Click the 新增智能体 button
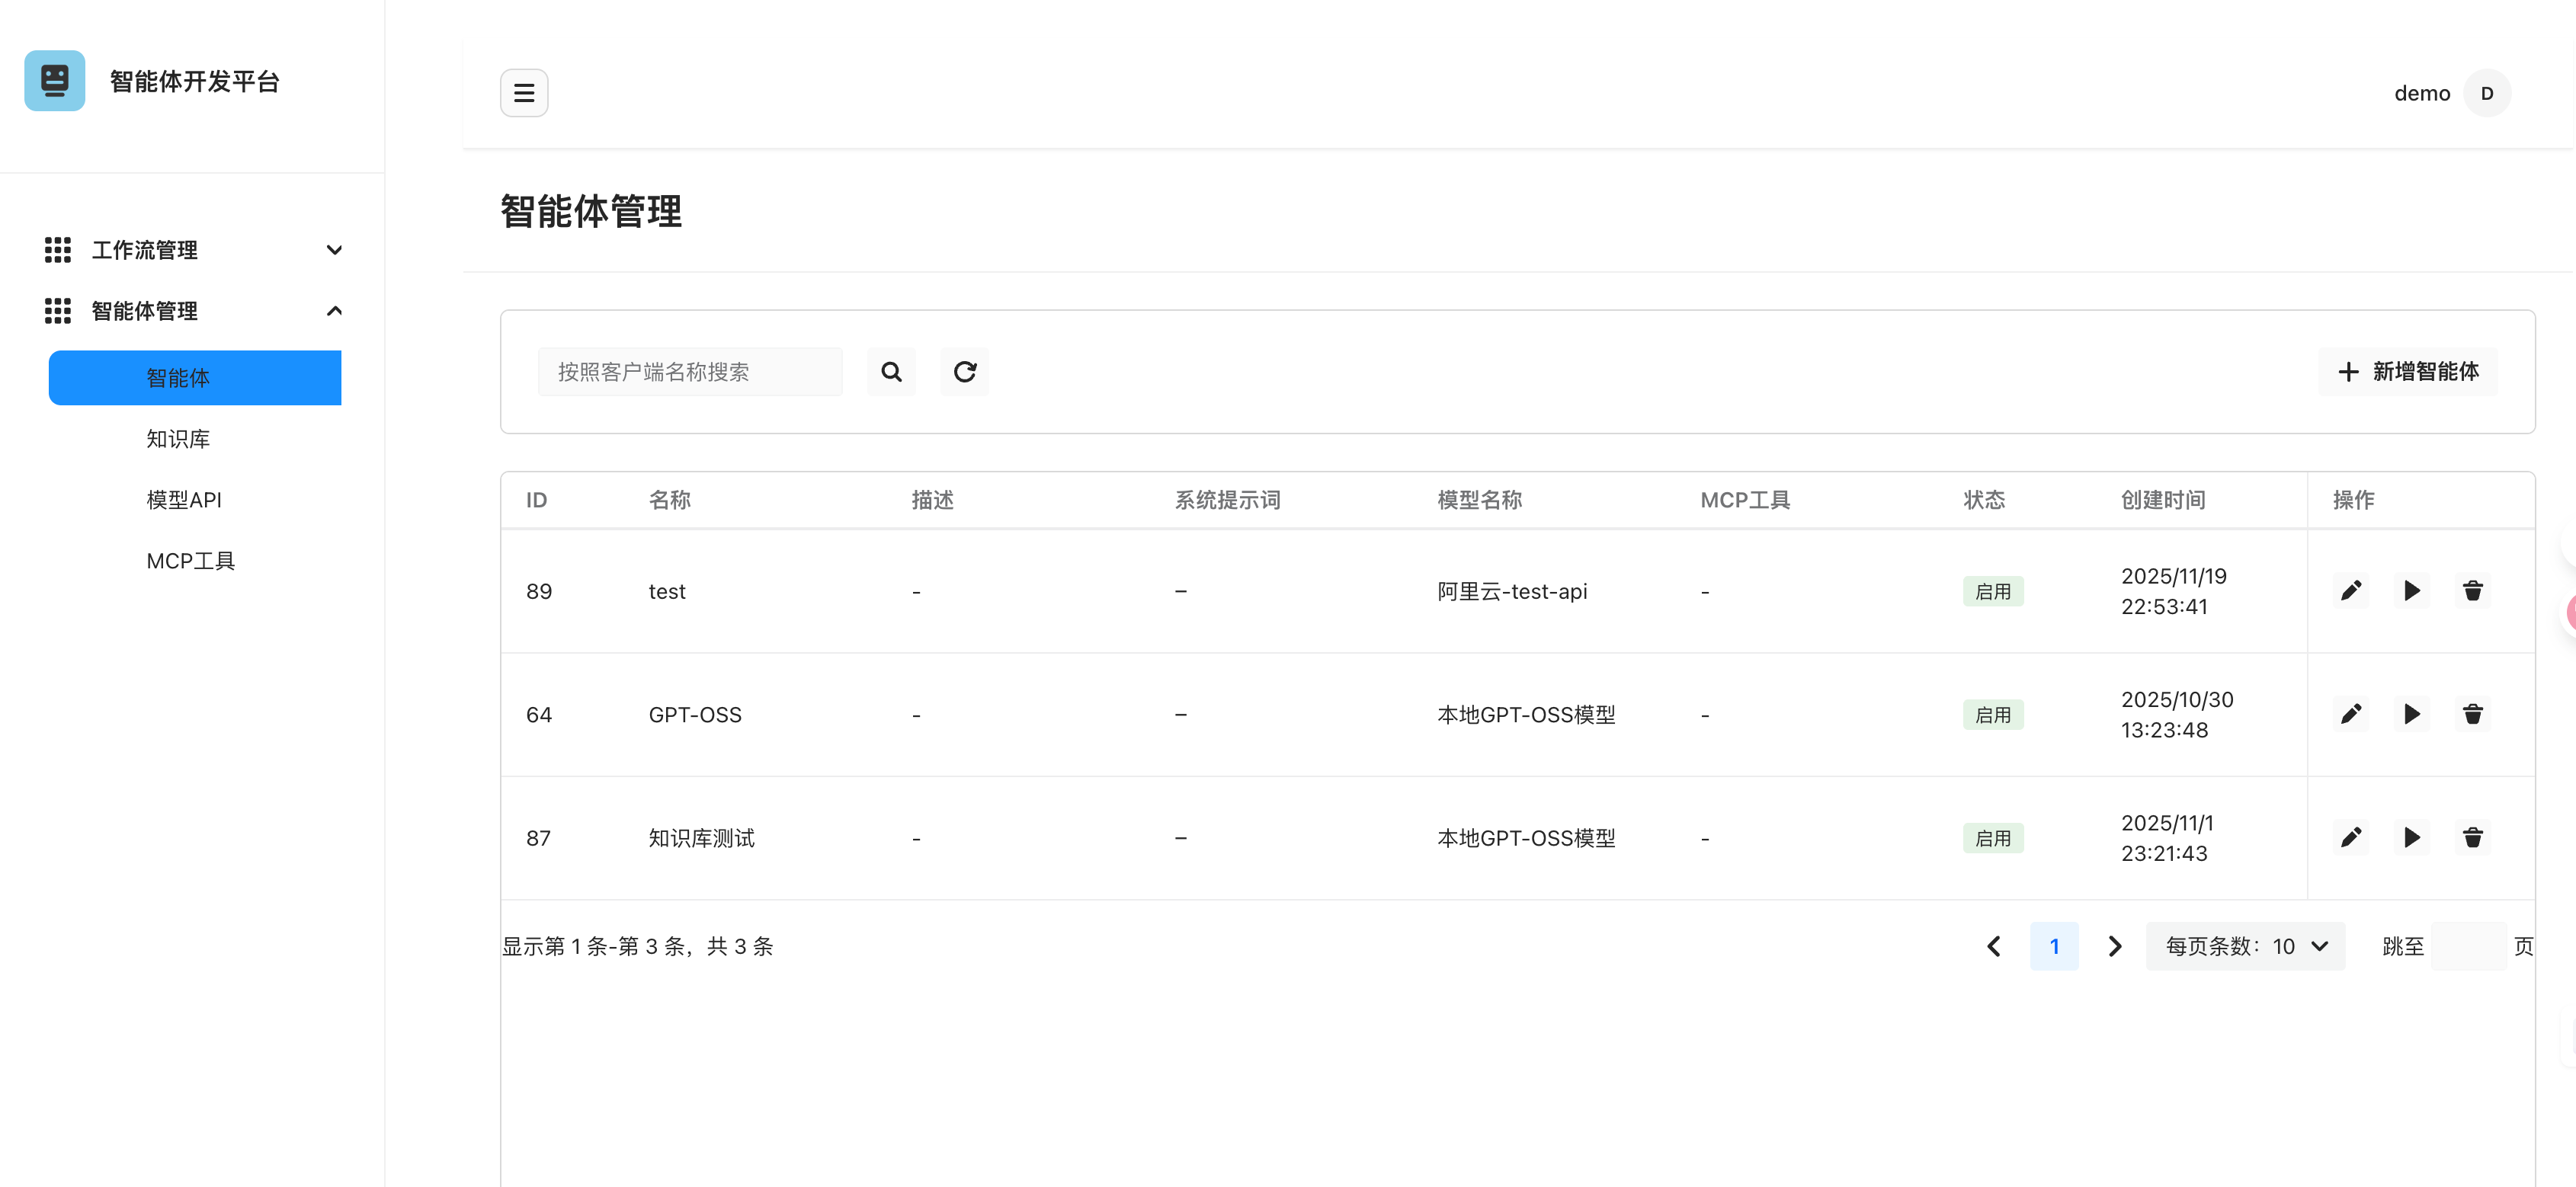This screenshot has height=1187, width=2576. (2407, 372)
